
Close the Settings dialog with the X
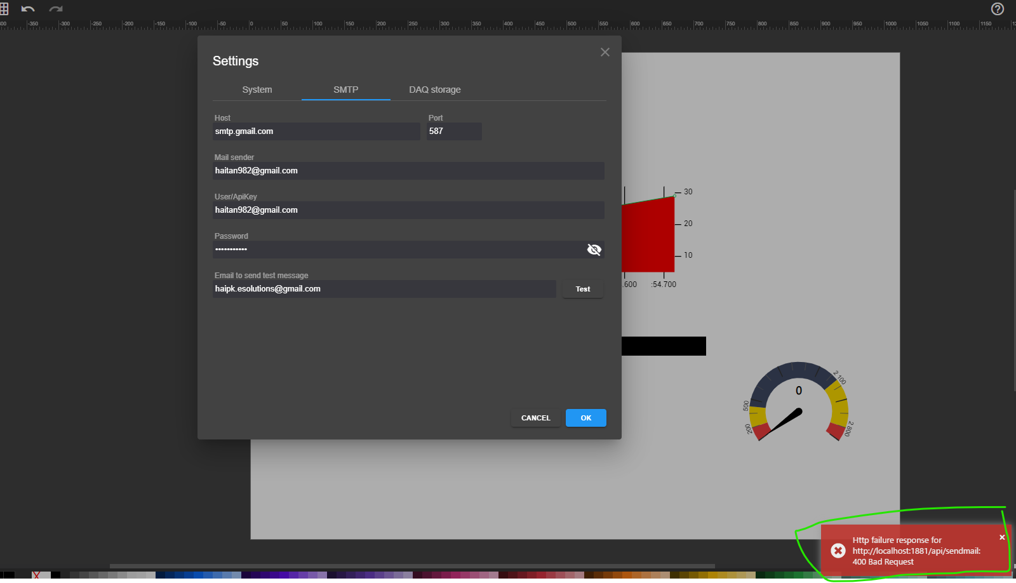[605, 52]
